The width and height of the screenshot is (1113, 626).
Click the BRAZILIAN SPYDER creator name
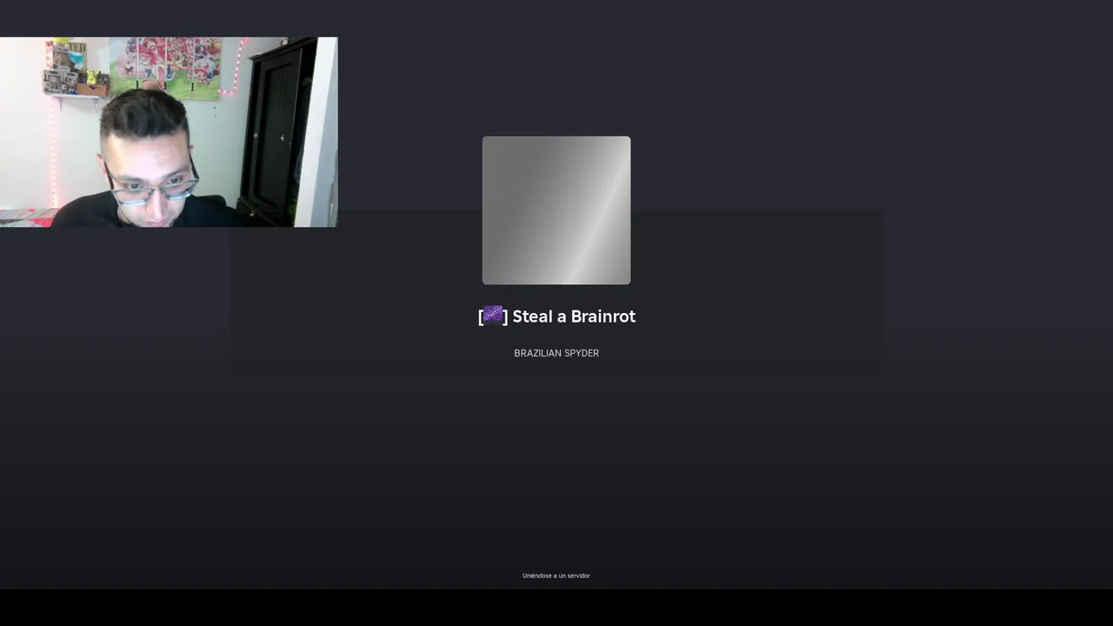coord(556,353)
